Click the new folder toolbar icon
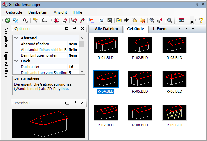The image size is (207, 141). click(119, 20)
